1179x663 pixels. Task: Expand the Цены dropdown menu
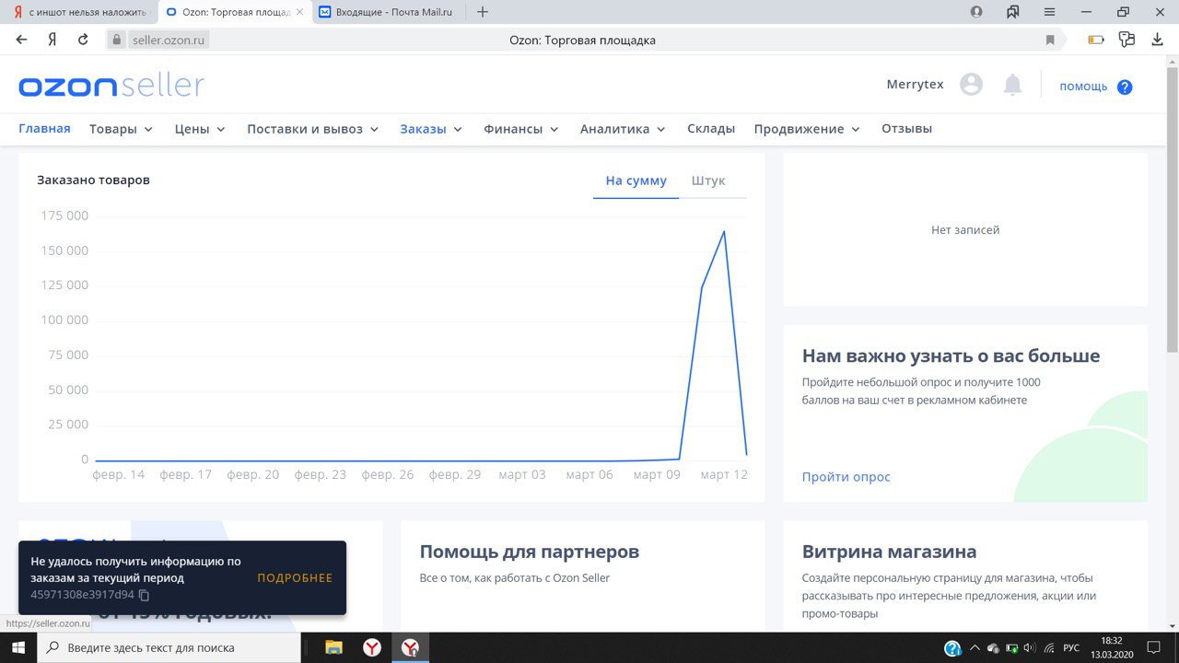coord(200,129)
